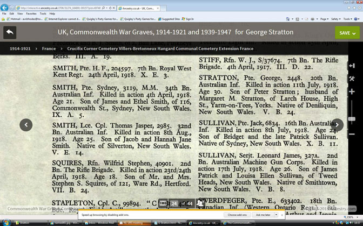The image size is (363, 226).
Task: Open the RE: URS meeting taskbar item
Action: (134, 223)
